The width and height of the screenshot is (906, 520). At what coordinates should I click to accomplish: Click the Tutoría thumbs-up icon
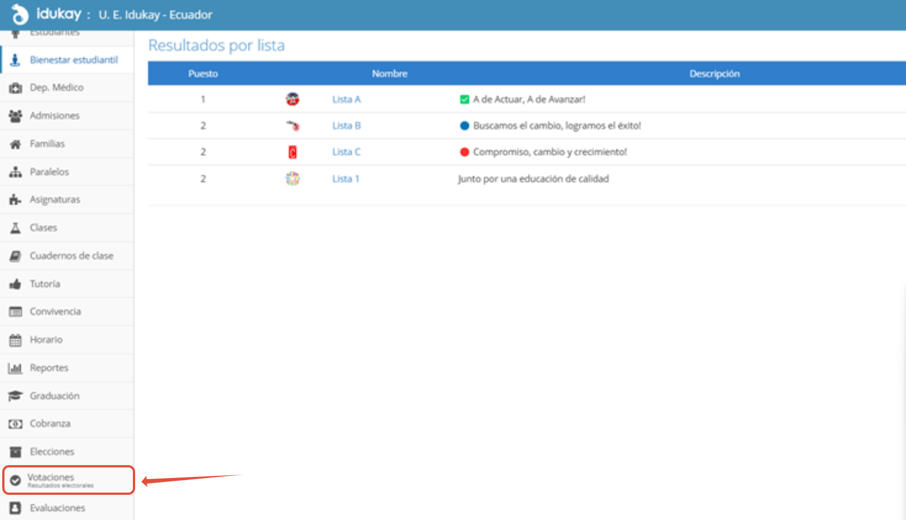point(15,284)
